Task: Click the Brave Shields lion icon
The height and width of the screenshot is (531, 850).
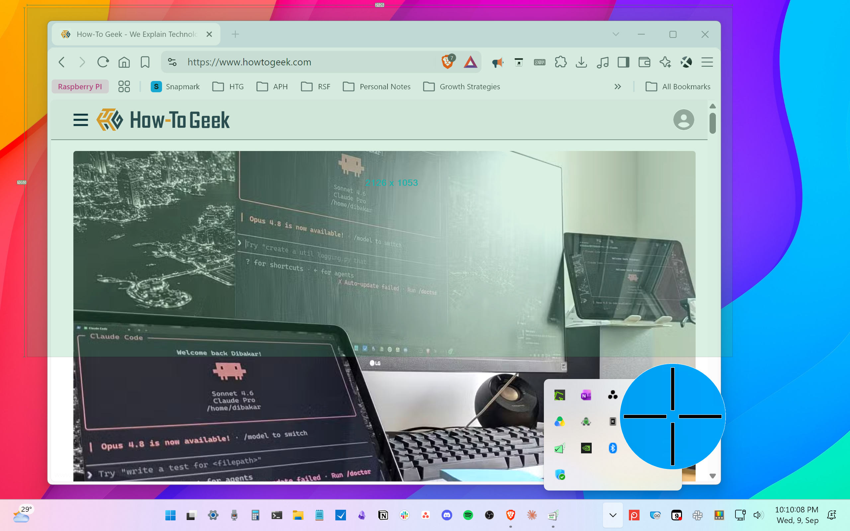Action: coord(447,62)
